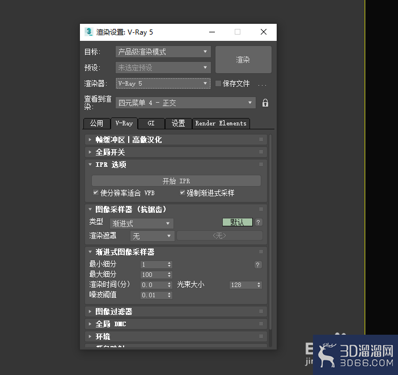Click the 噪波阈值 spinner arrows
Viewport: 398px width, 375px height.
170,295
